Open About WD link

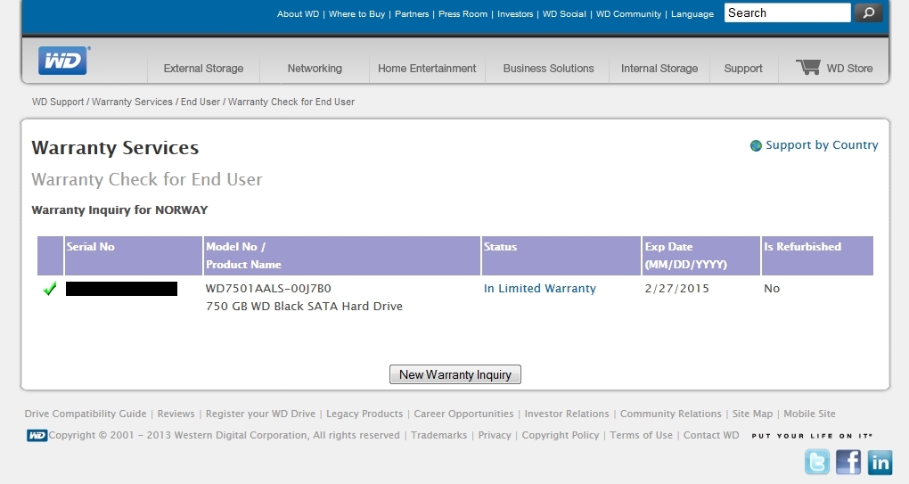coord(298,14)
